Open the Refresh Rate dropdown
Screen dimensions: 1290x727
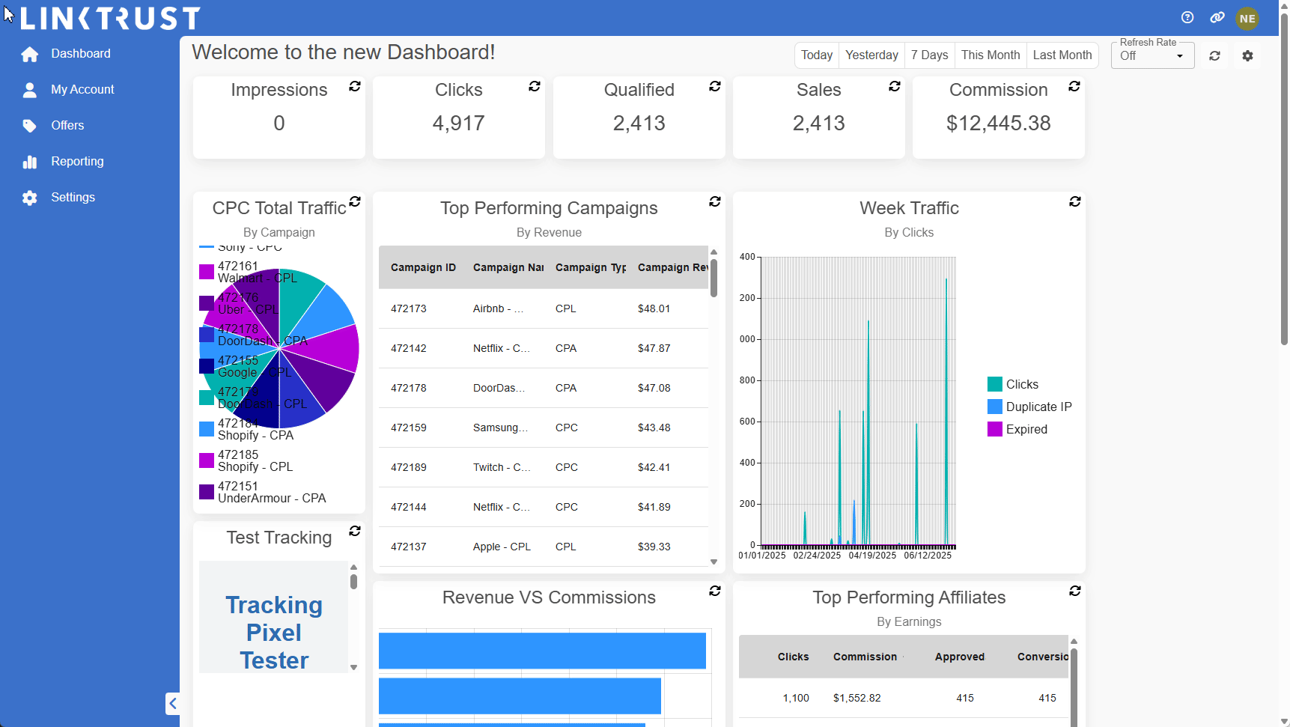1151,56
